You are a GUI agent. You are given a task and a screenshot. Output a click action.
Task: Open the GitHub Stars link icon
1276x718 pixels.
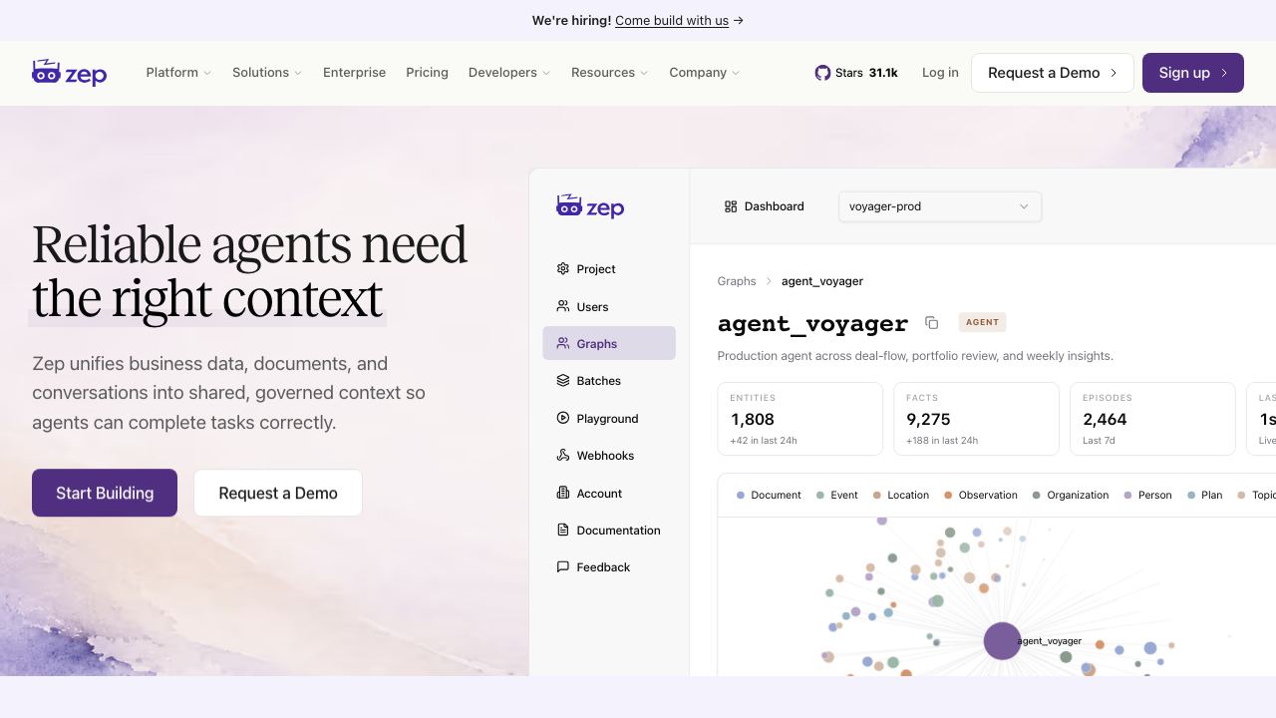click(822, 73)
